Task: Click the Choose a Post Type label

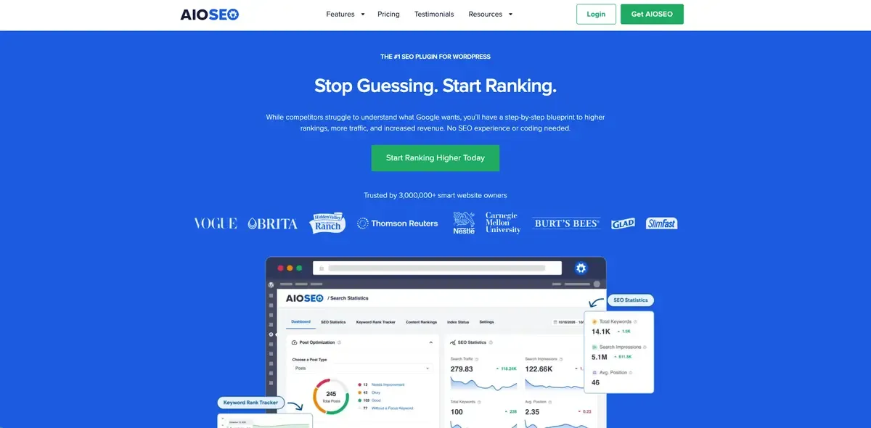Action: pyautogui.click(x=309, y=359)
